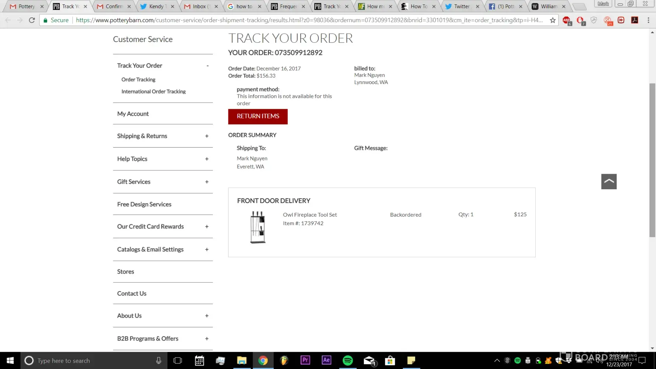The height and width of the screenshot is (369, 656).
Task: Open the Windows Start menu
Action: (10, 361)
